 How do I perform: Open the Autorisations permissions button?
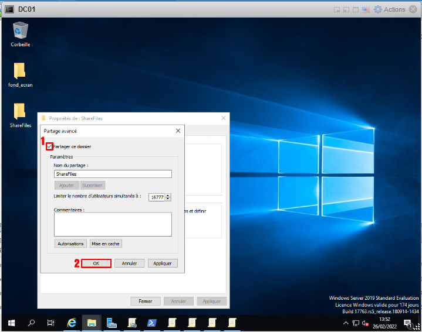70,244
